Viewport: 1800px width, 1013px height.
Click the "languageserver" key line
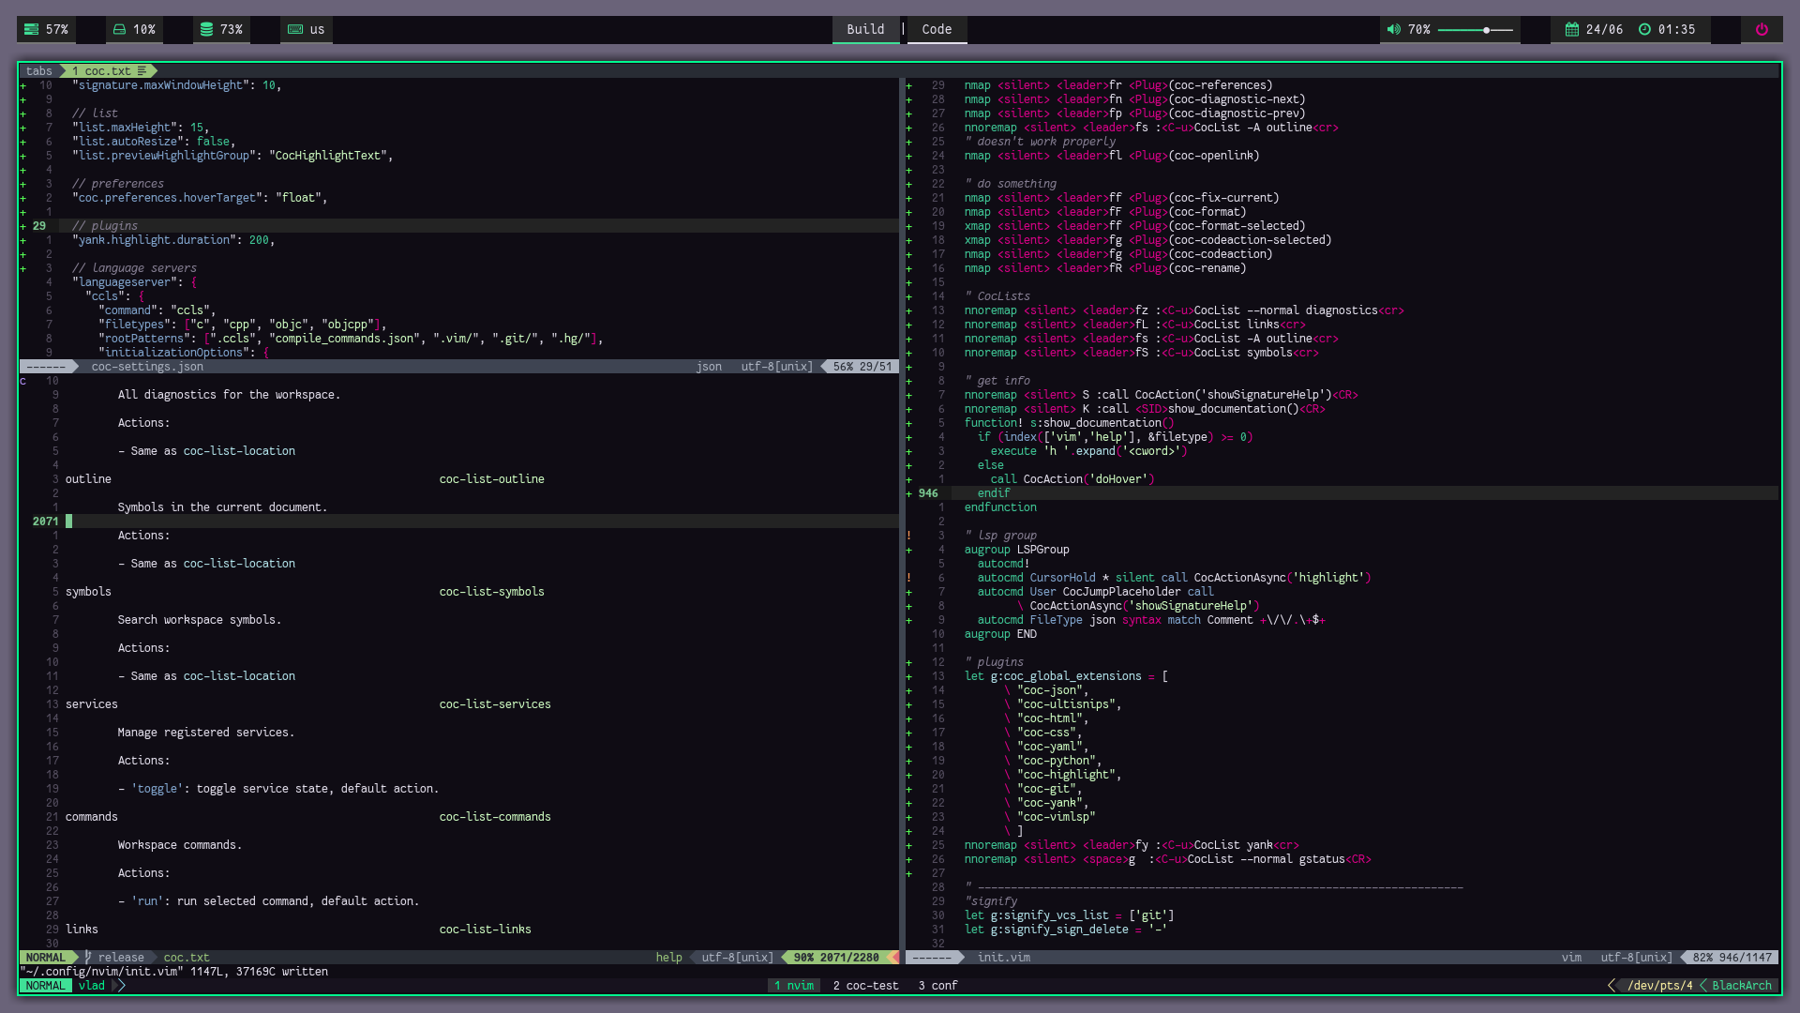[134, 282]
